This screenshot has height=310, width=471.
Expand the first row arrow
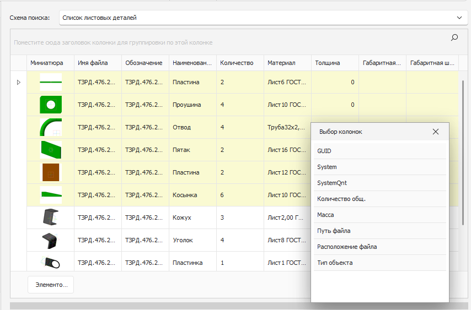[18, 82]
